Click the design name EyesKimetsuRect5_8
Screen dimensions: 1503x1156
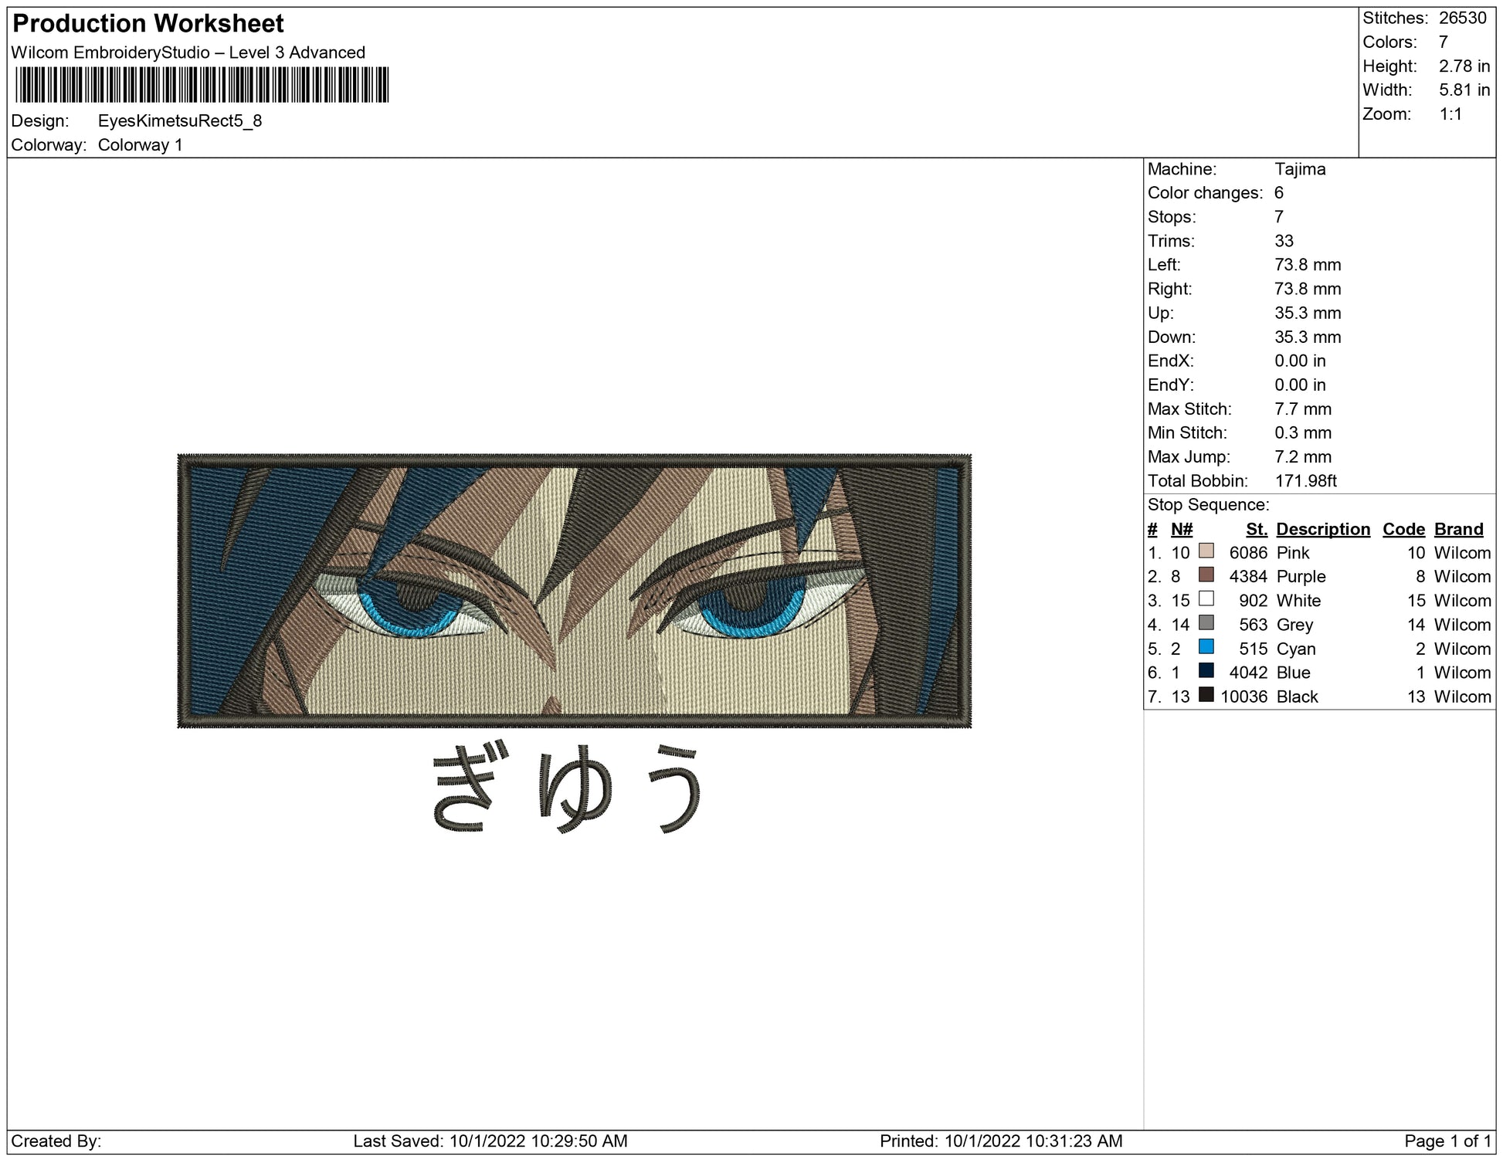[x=180, y=121]
